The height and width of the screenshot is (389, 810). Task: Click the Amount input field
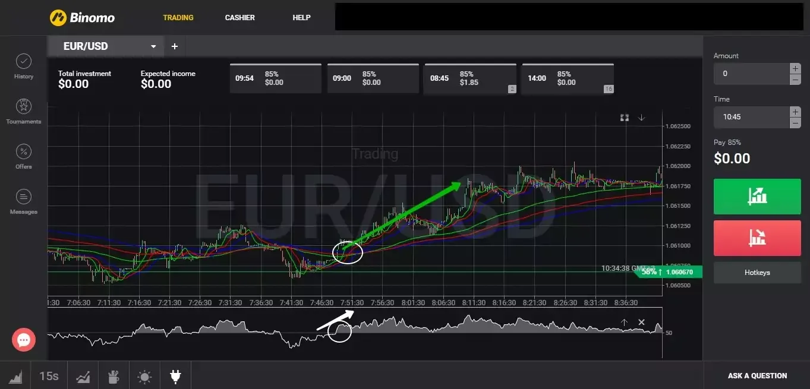click(x=751, y=74)
